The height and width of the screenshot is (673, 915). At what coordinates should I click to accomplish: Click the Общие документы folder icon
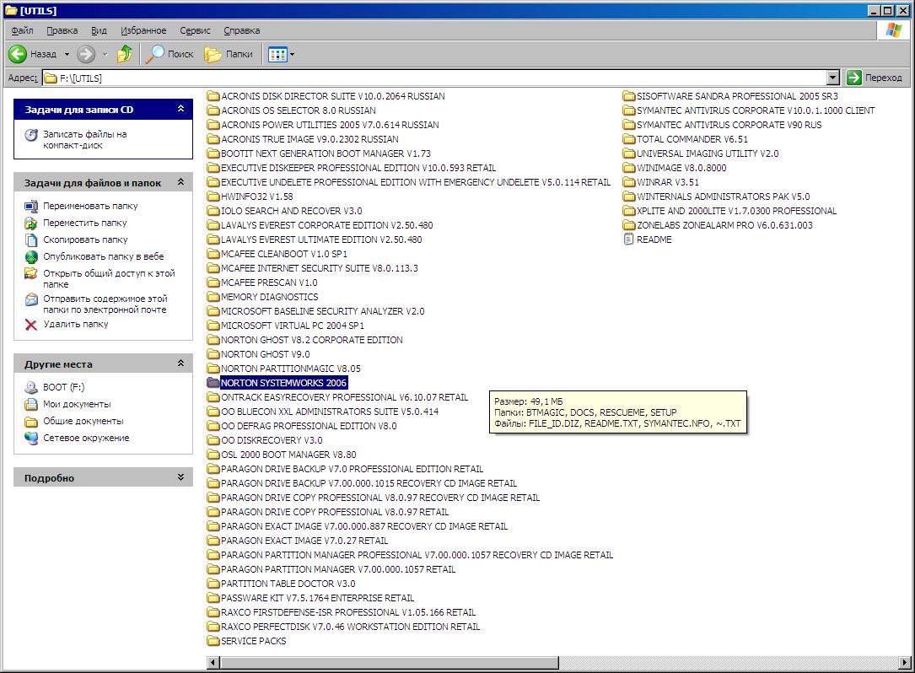click(x=31, y=422)
